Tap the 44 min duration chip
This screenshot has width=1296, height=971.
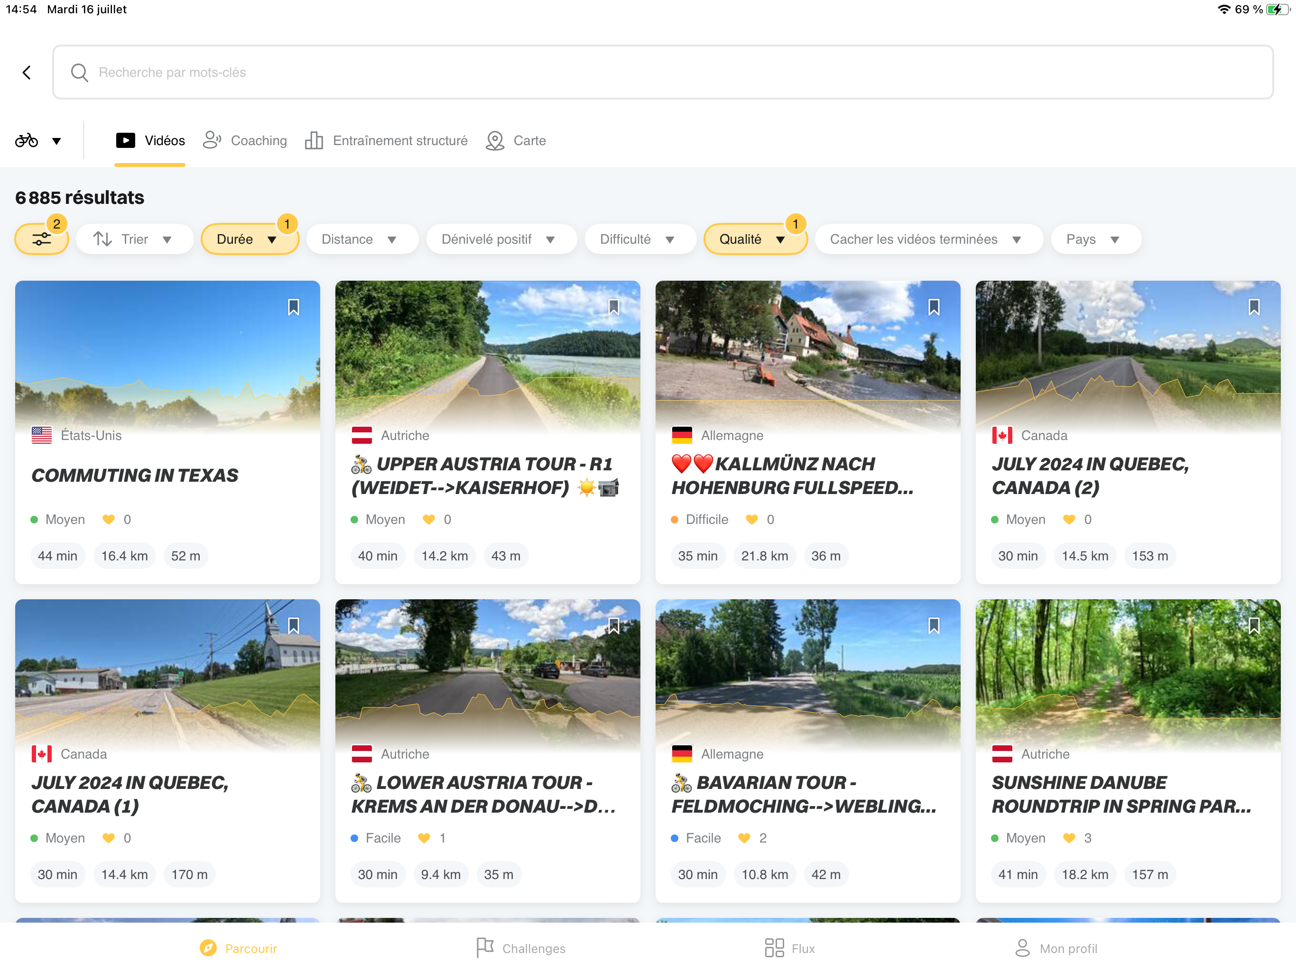click(x=57, y=556)
